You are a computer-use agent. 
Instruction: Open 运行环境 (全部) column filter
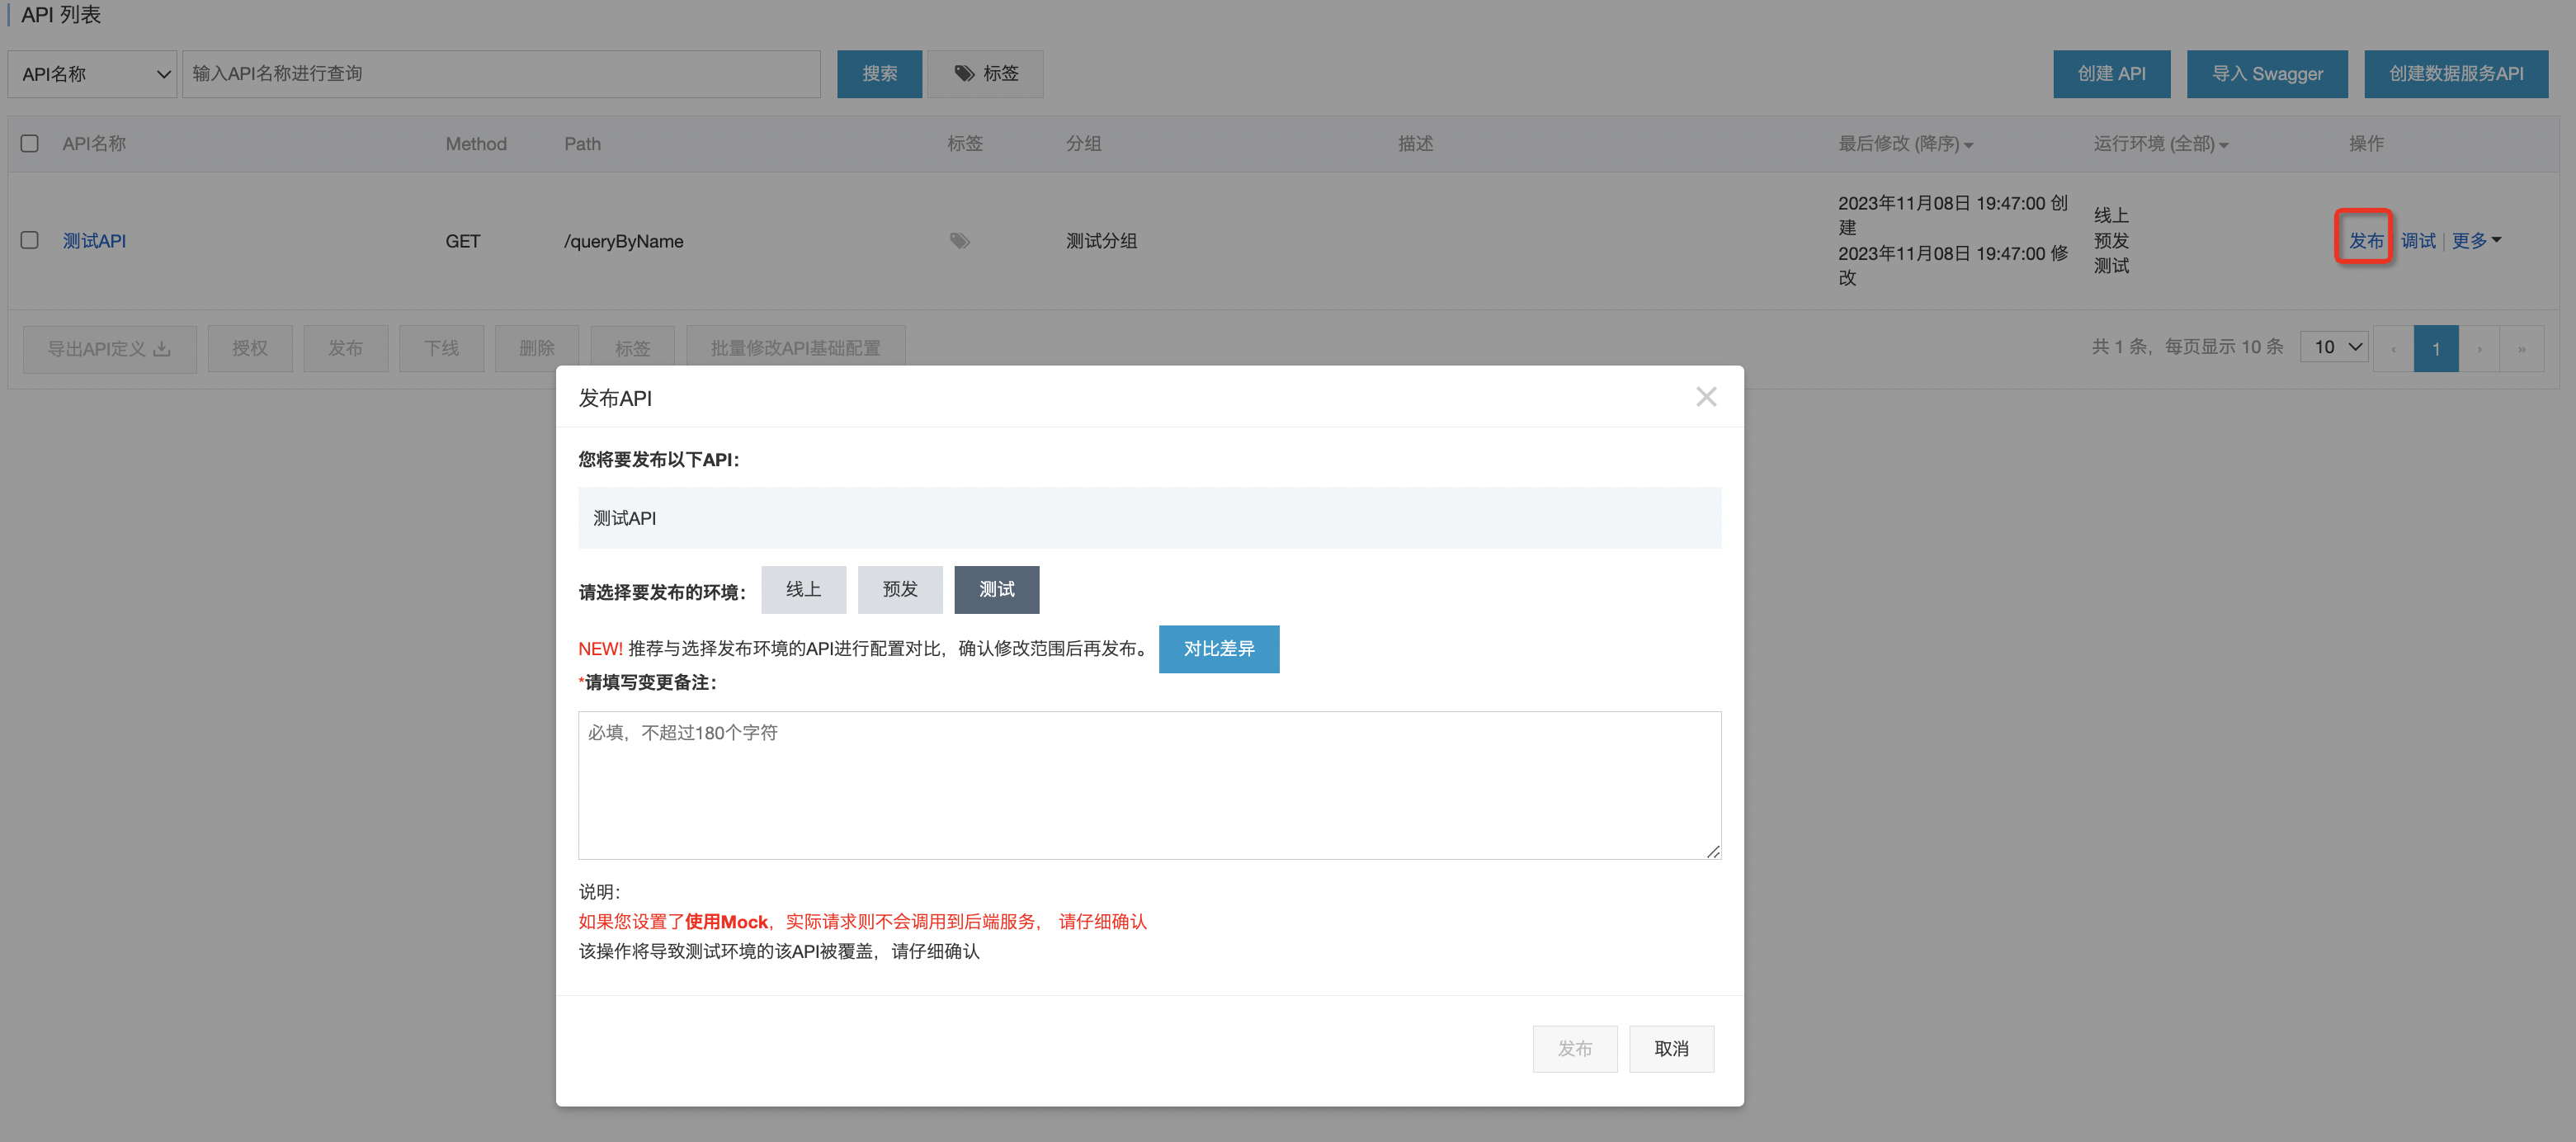[x=2160, y=144]
